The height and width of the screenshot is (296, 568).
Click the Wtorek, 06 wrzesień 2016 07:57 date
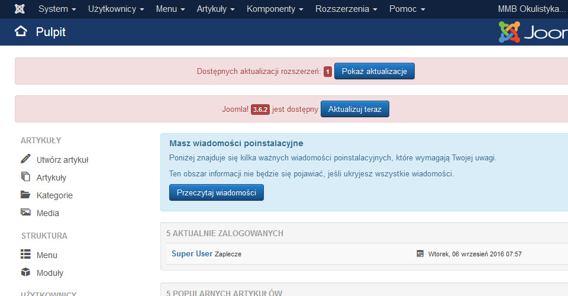click(475, 254)
